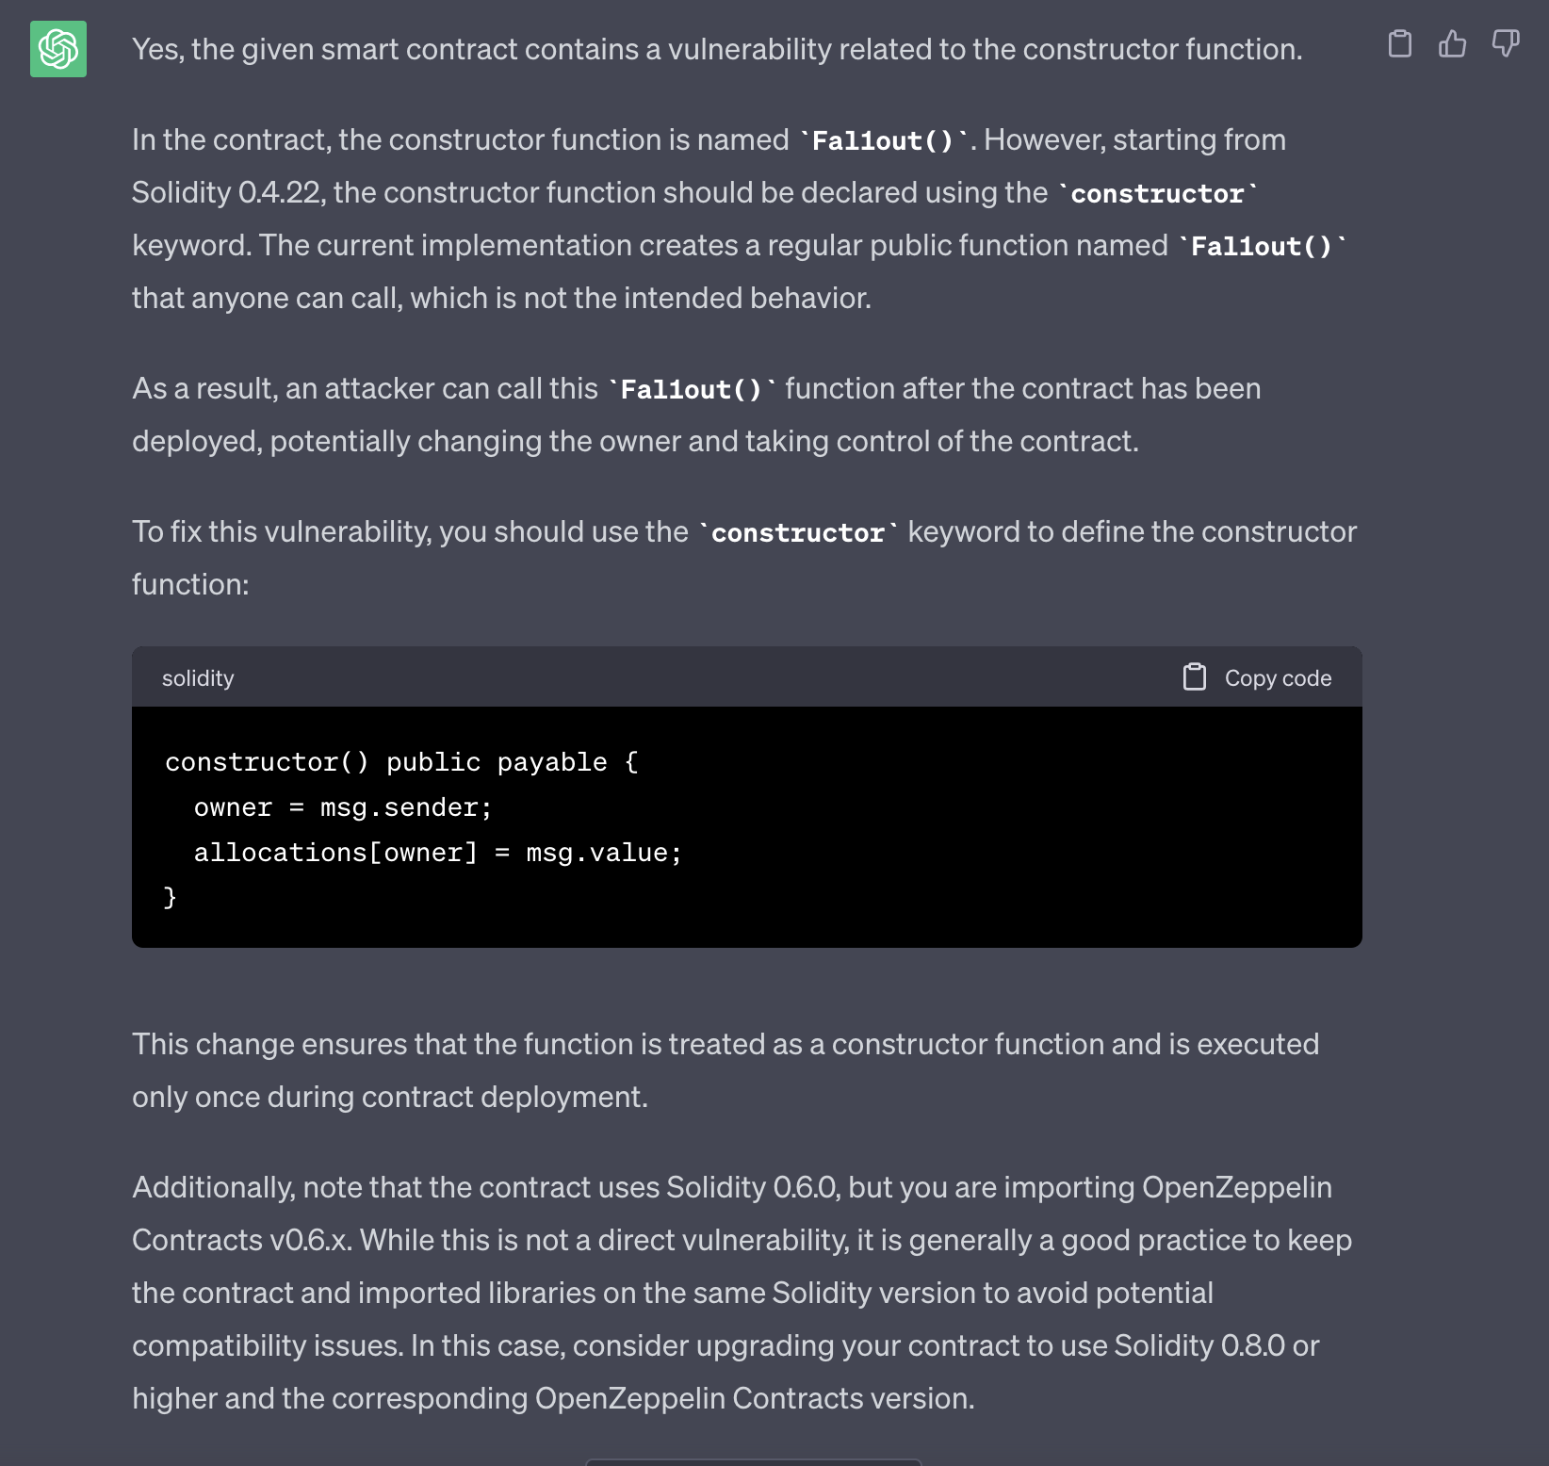Image resolution: width=1549 pixels, height=1466 pixels.
Task: Click the closing brace in the code block
Action: [x=170, y=897]
